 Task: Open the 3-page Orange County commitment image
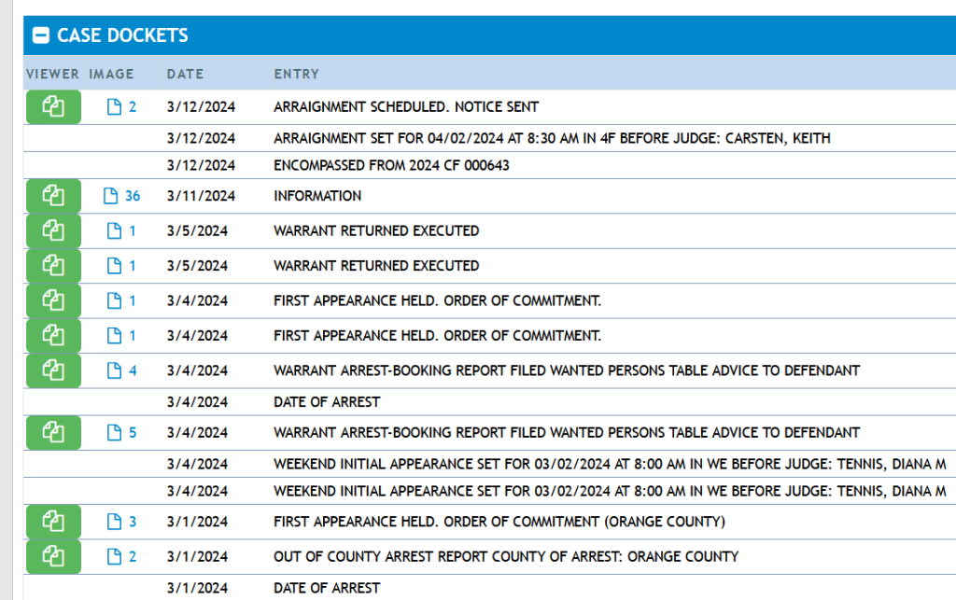point(123,523)
